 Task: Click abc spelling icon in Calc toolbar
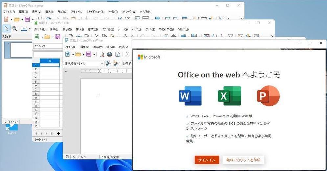[174, 35]
